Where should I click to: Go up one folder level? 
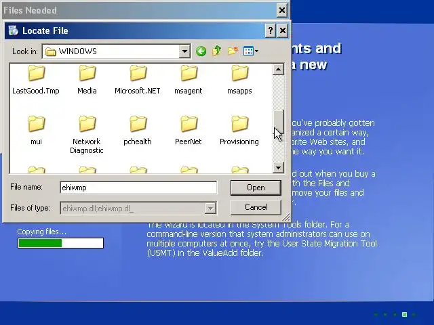(x=217, y=51)
